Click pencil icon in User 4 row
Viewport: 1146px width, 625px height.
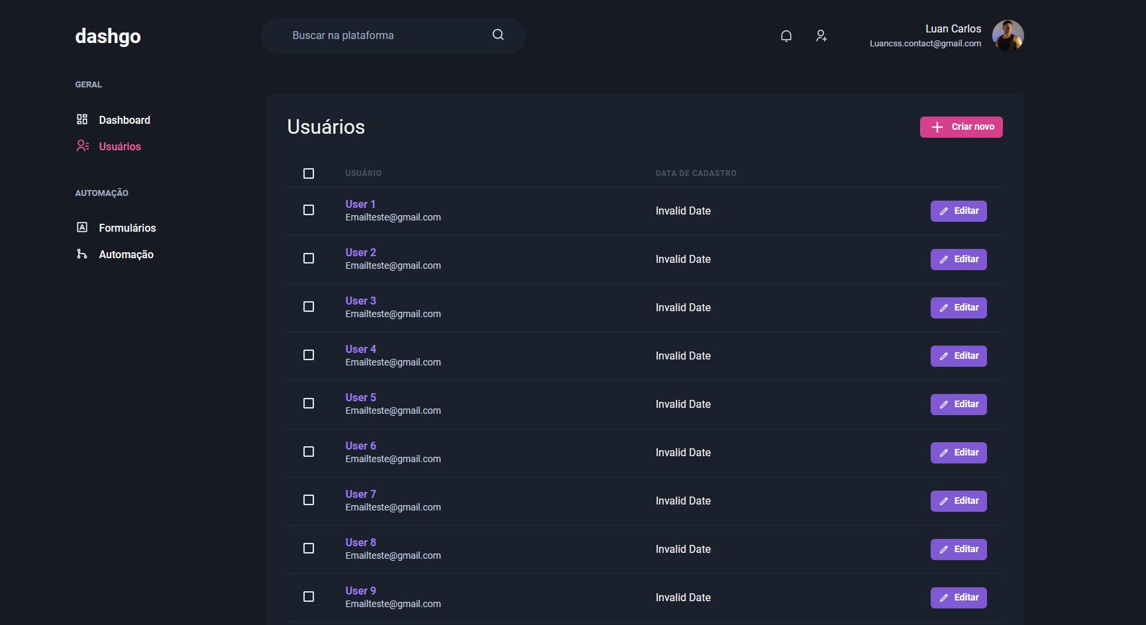coord(944,356)
